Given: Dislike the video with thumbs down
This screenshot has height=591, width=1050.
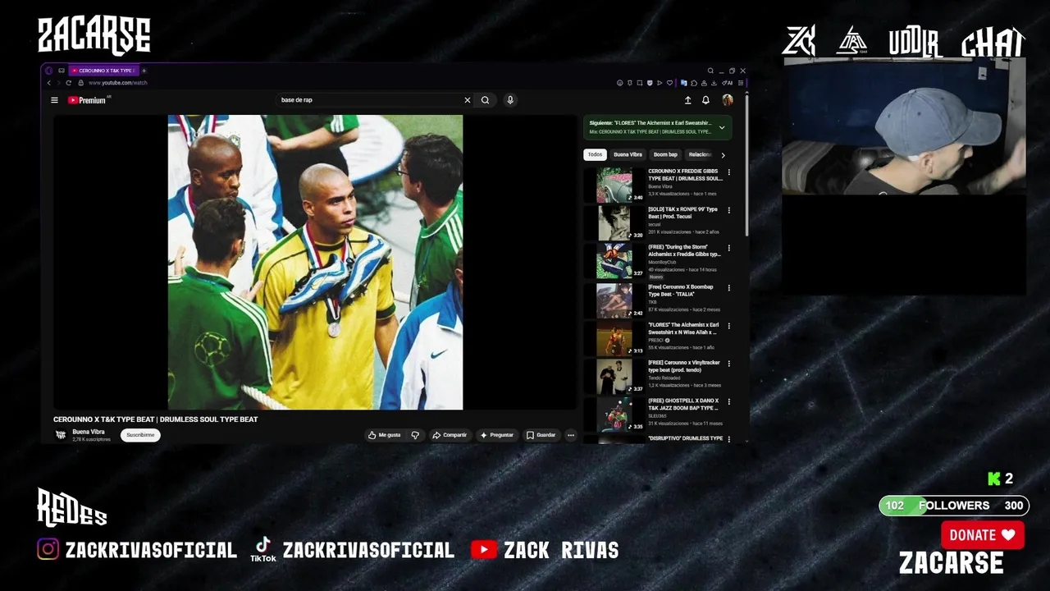Looking at the screenshot, I should pyautogui.click(x=415, y=435).
